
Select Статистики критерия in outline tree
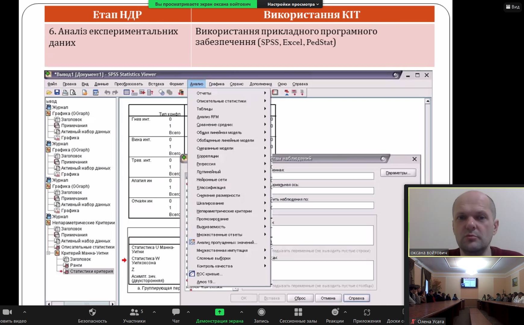(x=92, y=271)
